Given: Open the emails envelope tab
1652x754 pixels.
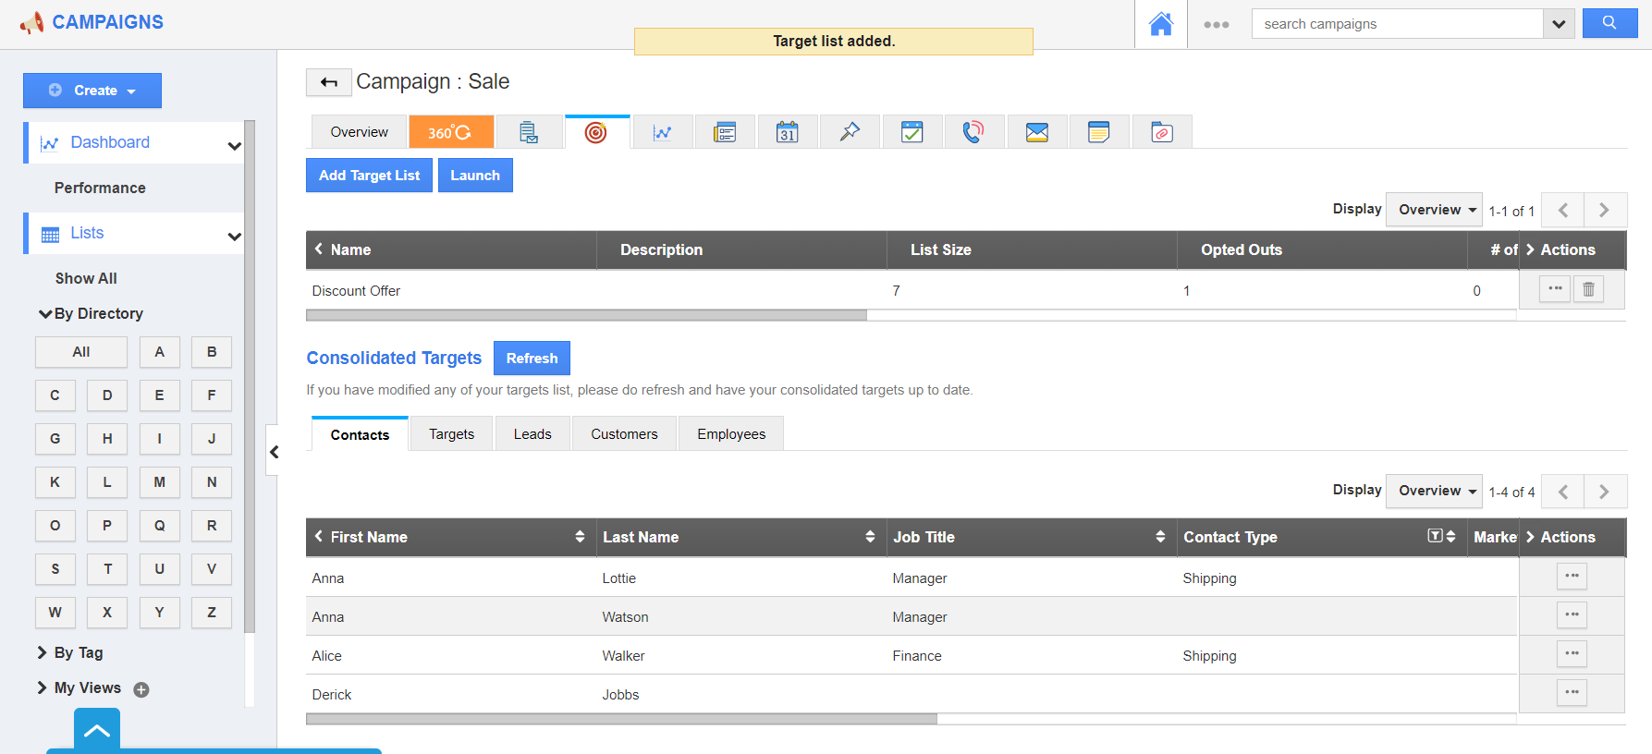Looking at the screenshot, I should tap(1036, 132).
